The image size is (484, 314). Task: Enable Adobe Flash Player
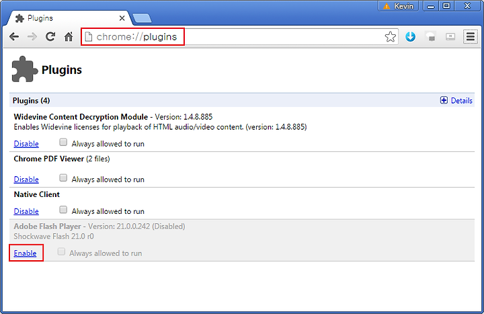click(25, 253)
